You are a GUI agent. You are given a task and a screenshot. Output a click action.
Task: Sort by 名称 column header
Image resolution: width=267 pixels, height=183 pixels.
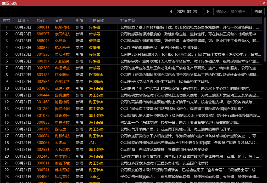(x=59, y=20)
